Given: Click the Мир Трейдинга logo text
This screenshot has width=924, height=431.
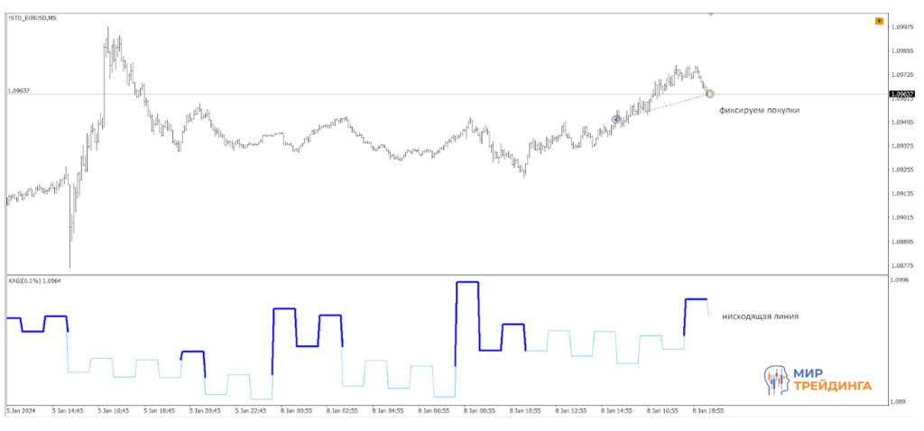Looking at the screenshot, I should (x=831, y=380).
